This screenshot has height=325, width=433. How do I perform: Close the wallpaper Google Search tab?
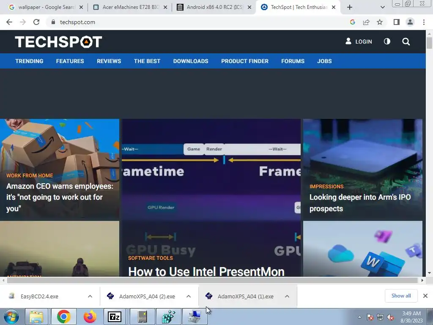pos(81,8)
